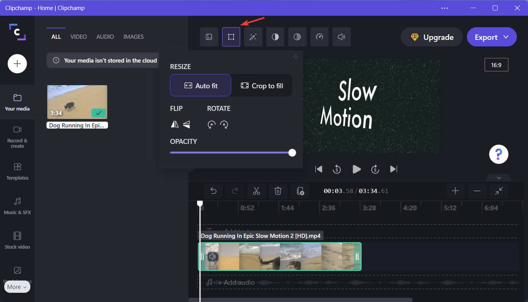Click the Upgrade button

431,37
